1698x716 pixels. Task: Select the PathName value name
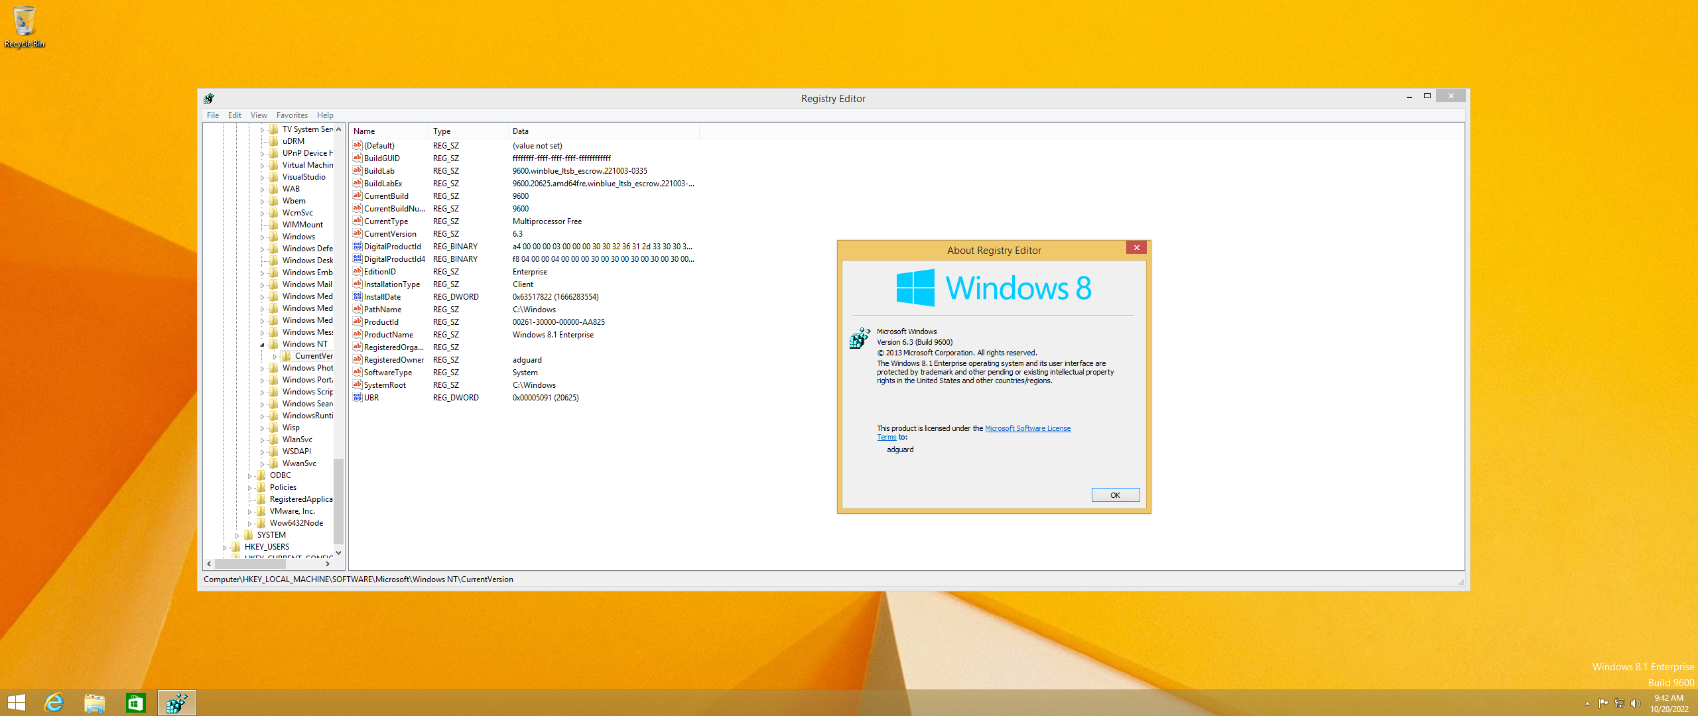click(x=382, y=309)
